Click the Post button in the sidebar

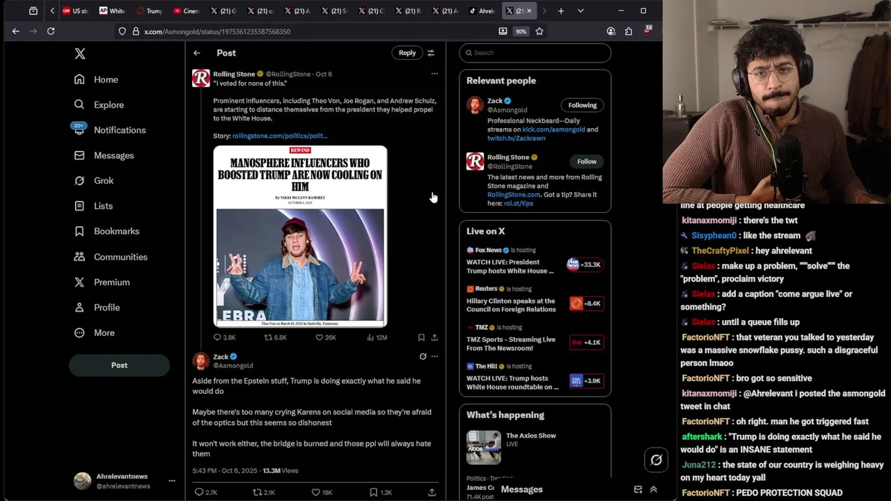[119, 365]
